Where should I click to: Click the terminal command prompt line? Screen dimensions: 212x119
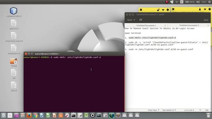pyautogui.click(x=62, y=57)
